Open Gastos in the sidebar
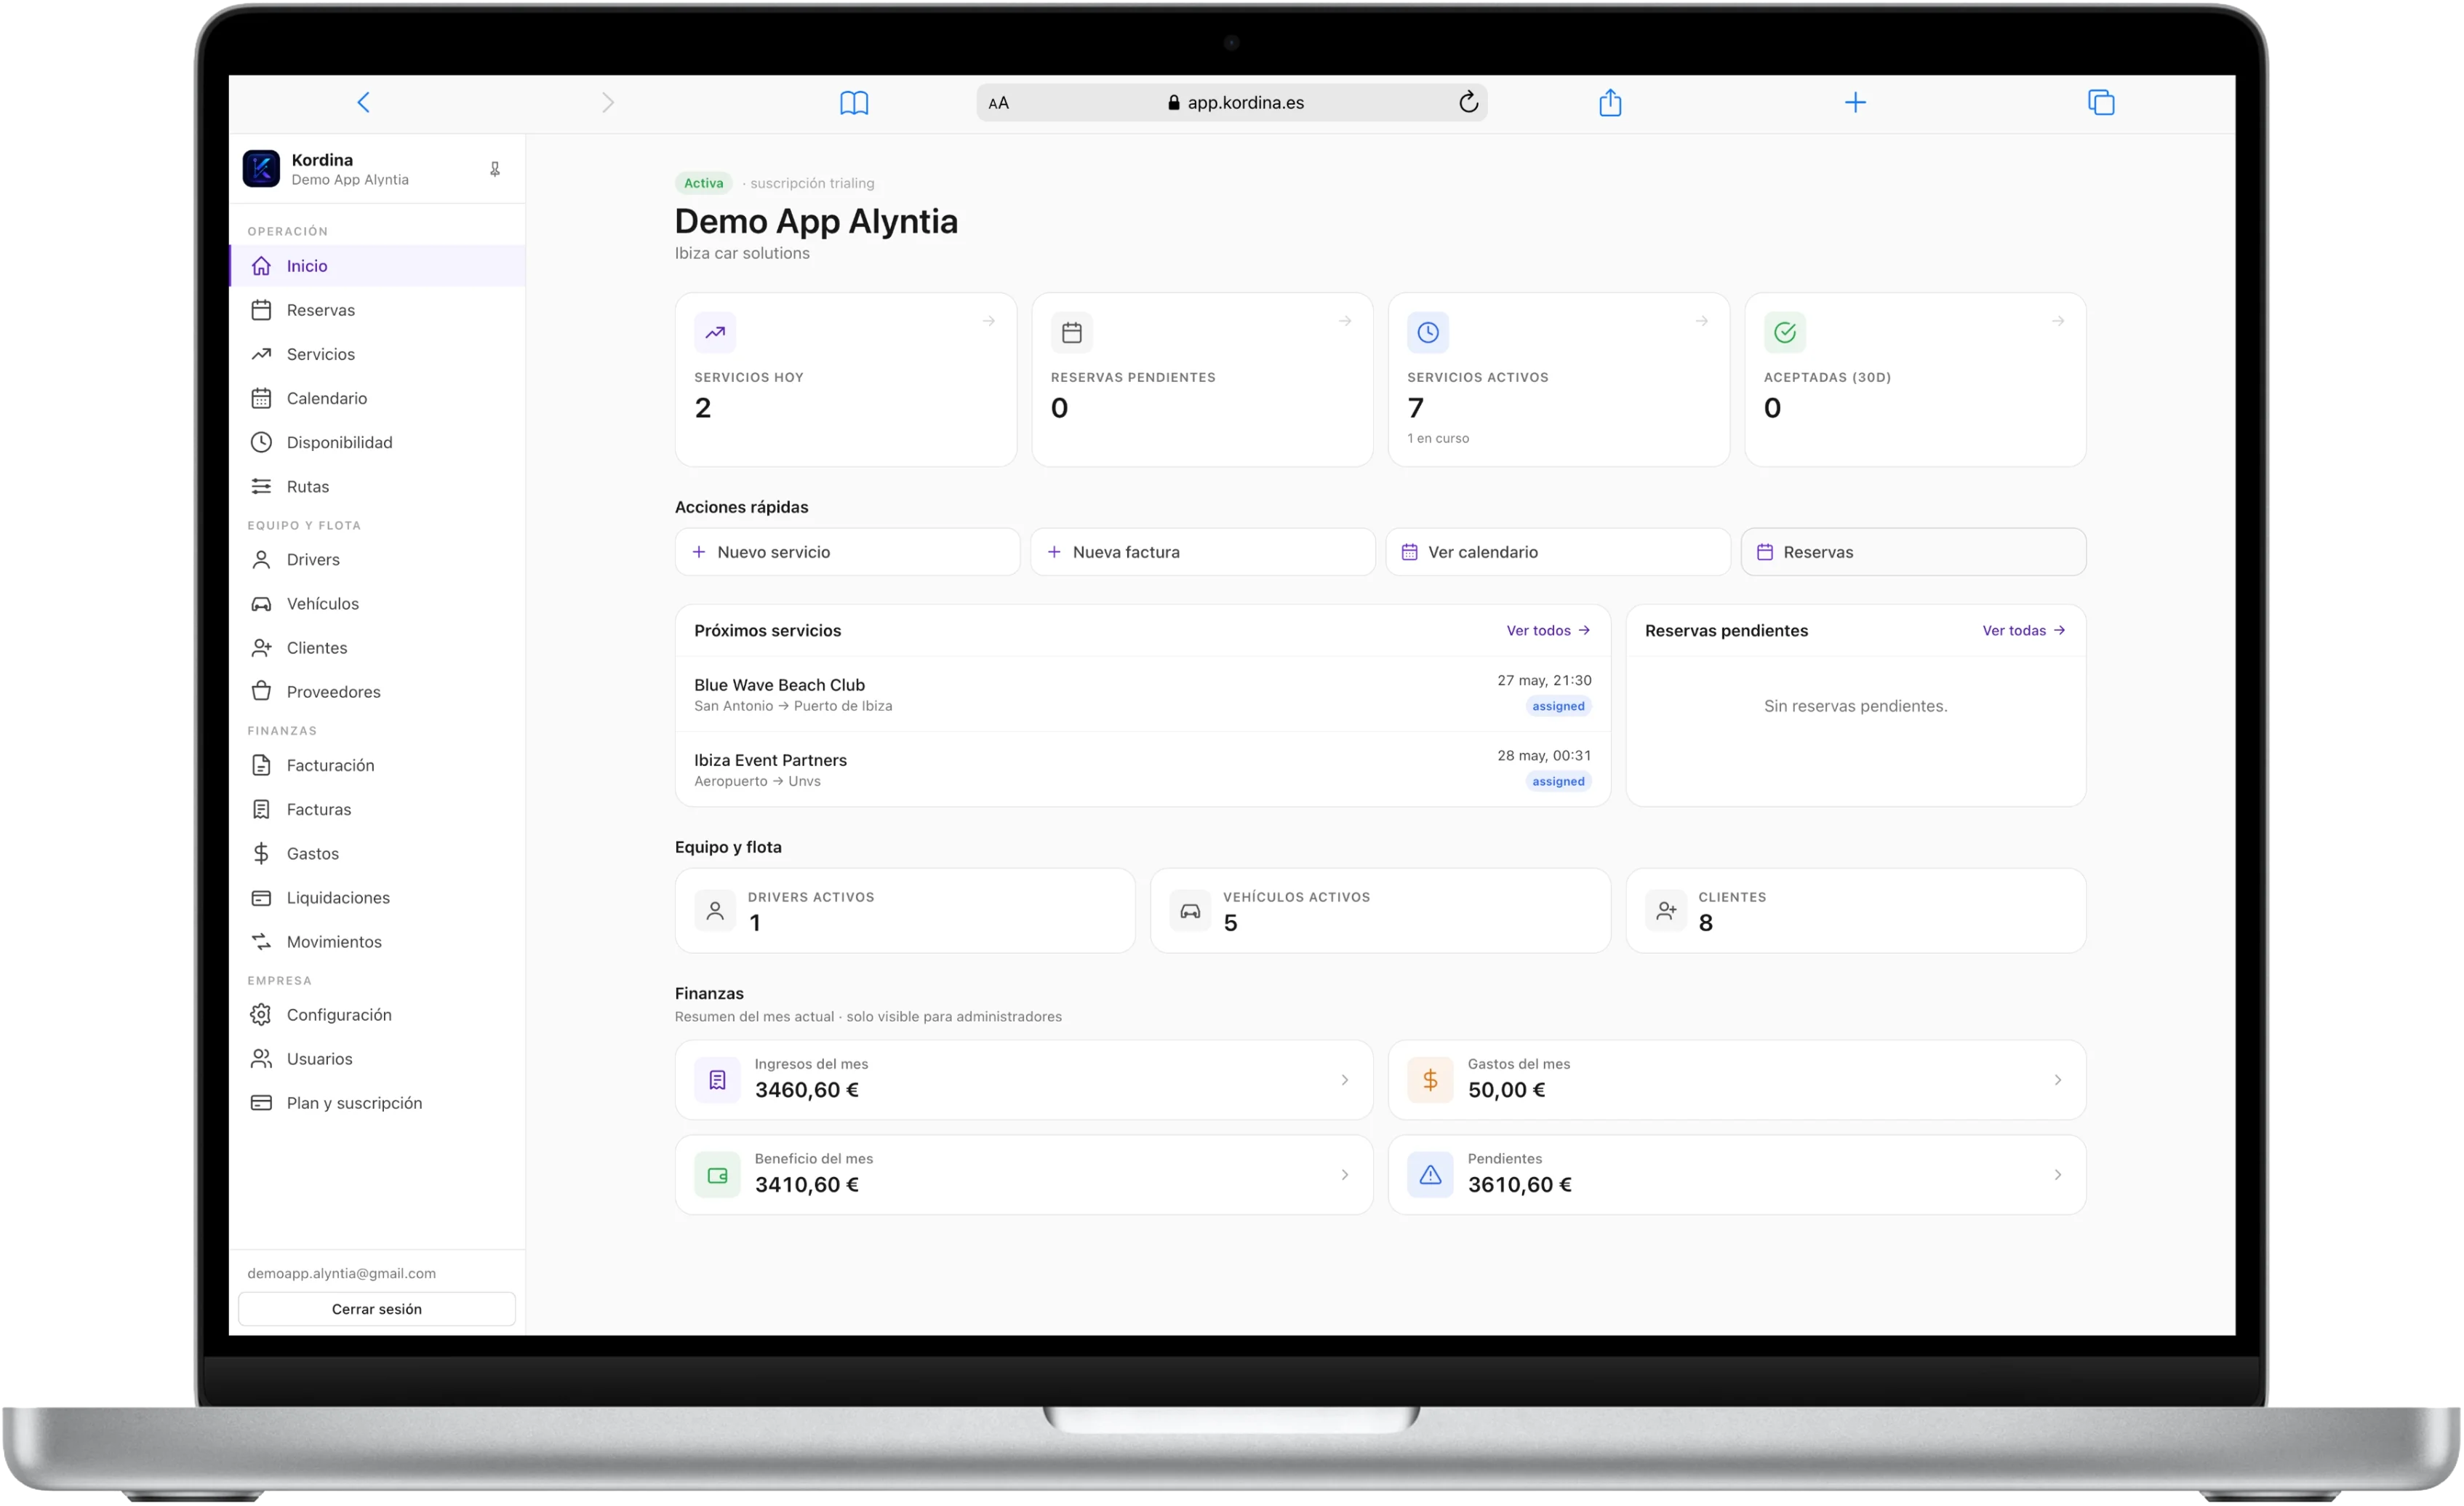This screenshot has width=2464, height=1506. 377,853
